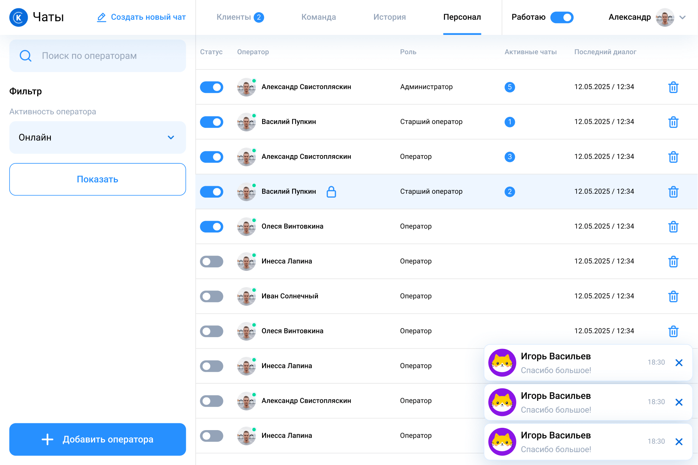698x465 pixels.
Task: Toggle status for operator with 1 active chat
Action: pos(212,122)
